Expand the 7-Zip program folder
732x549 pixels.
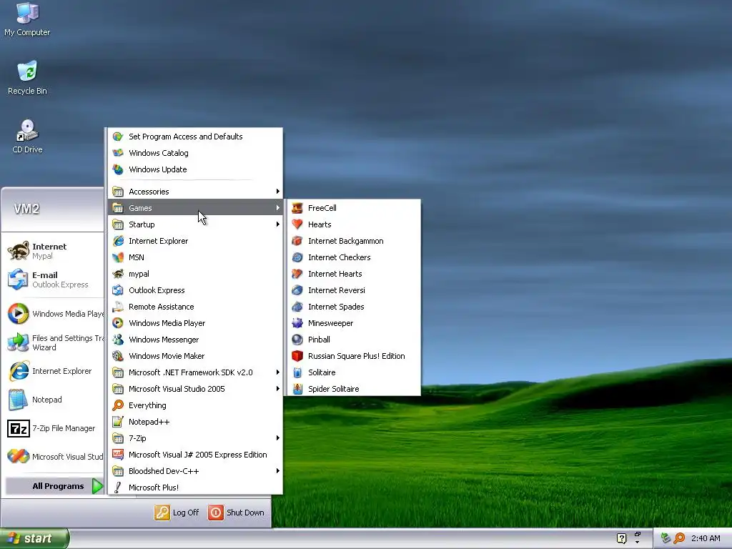[195, 438]
